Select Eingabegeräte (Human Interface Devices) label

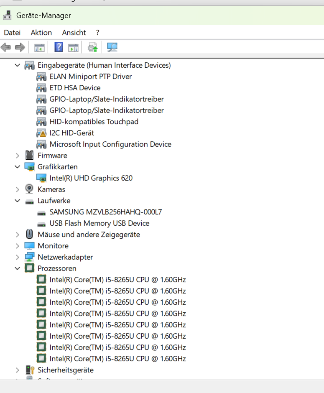[104, 65]
